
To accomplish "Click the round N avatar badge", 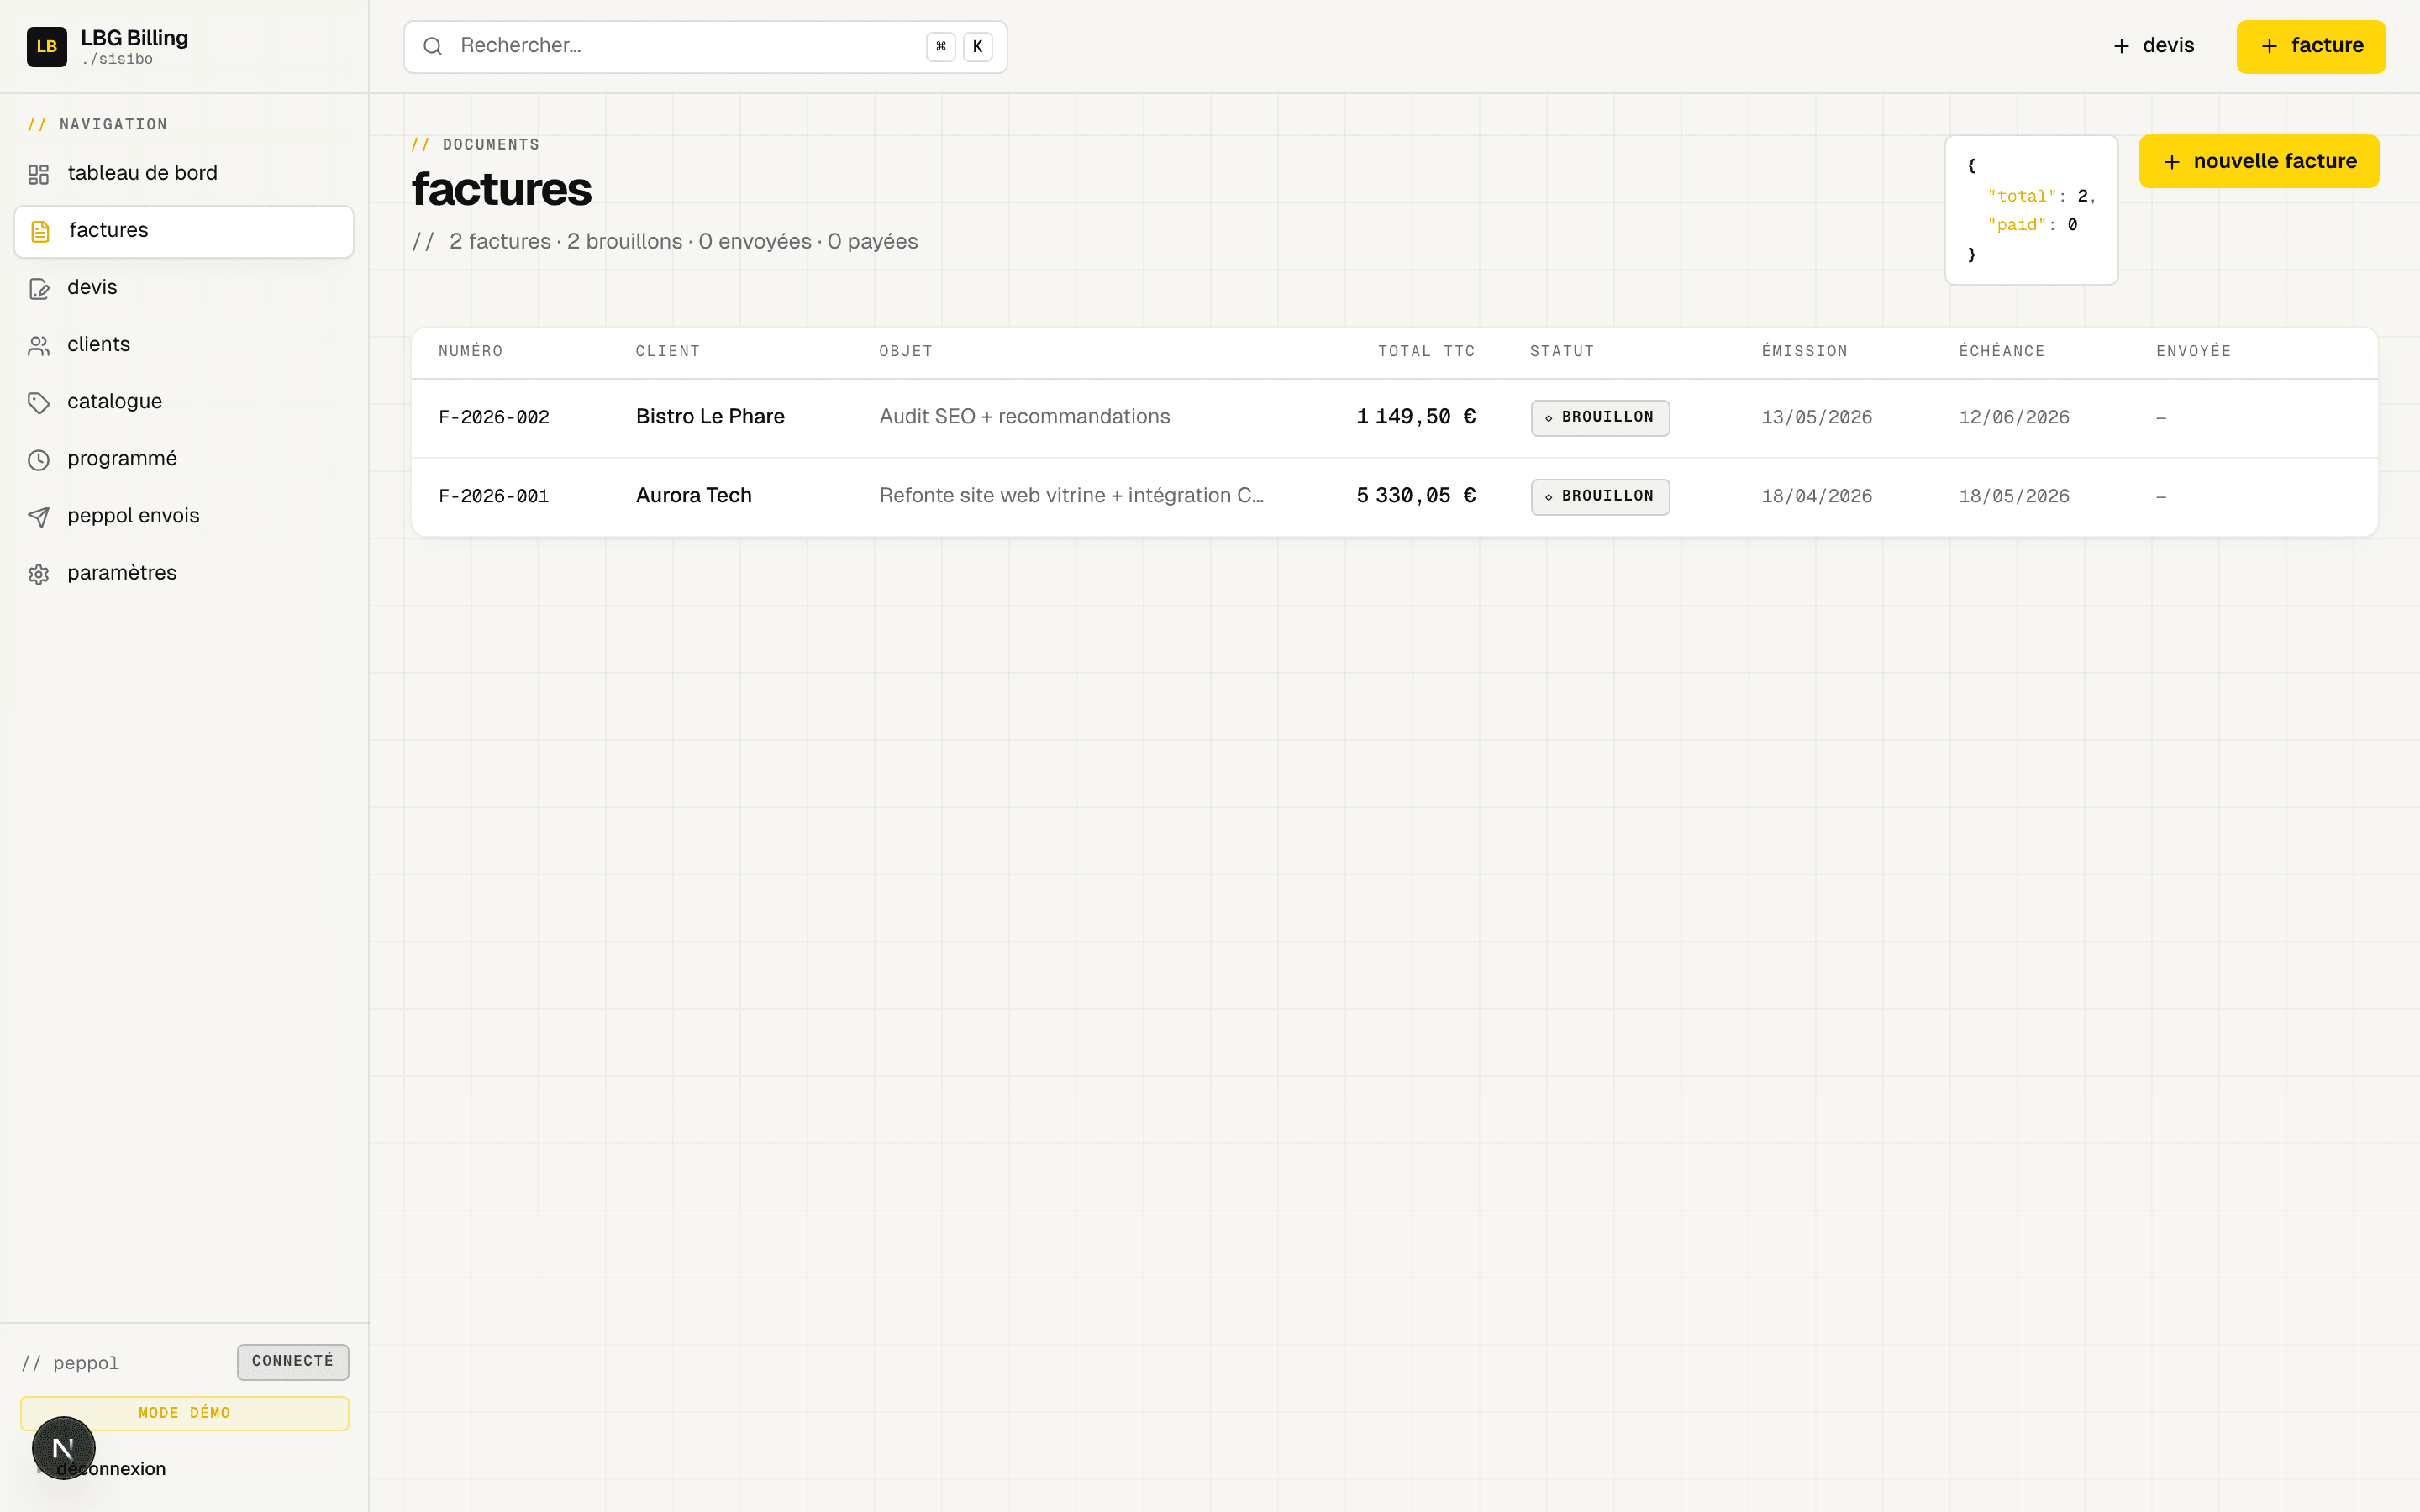I will click(63, 1447).
